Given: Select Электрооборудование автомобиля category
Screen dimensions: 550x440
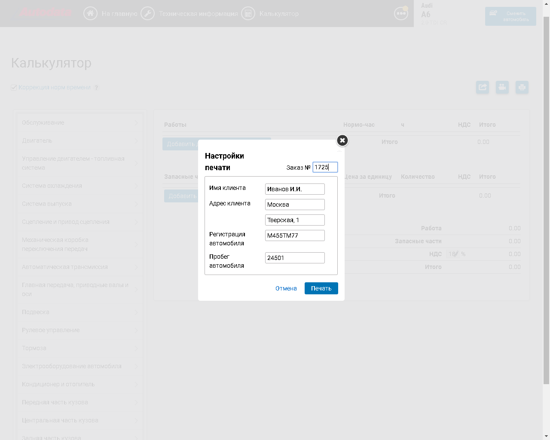Looking at the screenshot, I should tap(79, 366).
